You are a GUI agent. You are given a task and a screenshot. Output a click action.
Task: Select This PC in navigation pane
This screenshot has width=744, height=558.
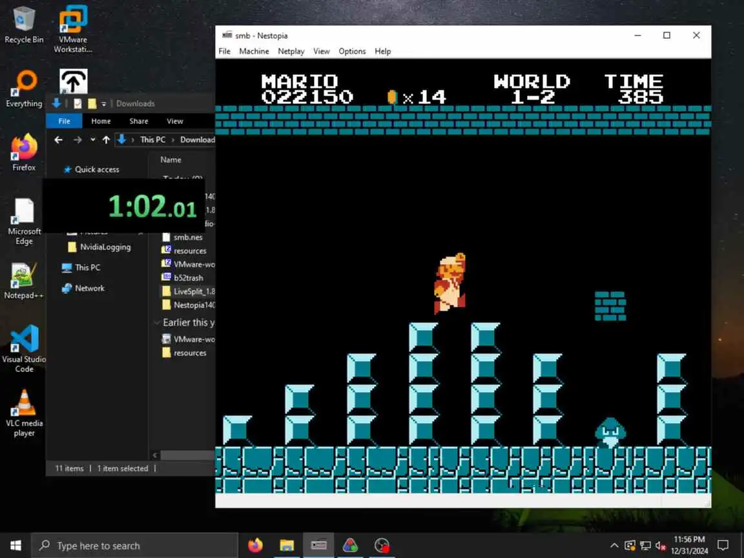click(x=81, y=267)
